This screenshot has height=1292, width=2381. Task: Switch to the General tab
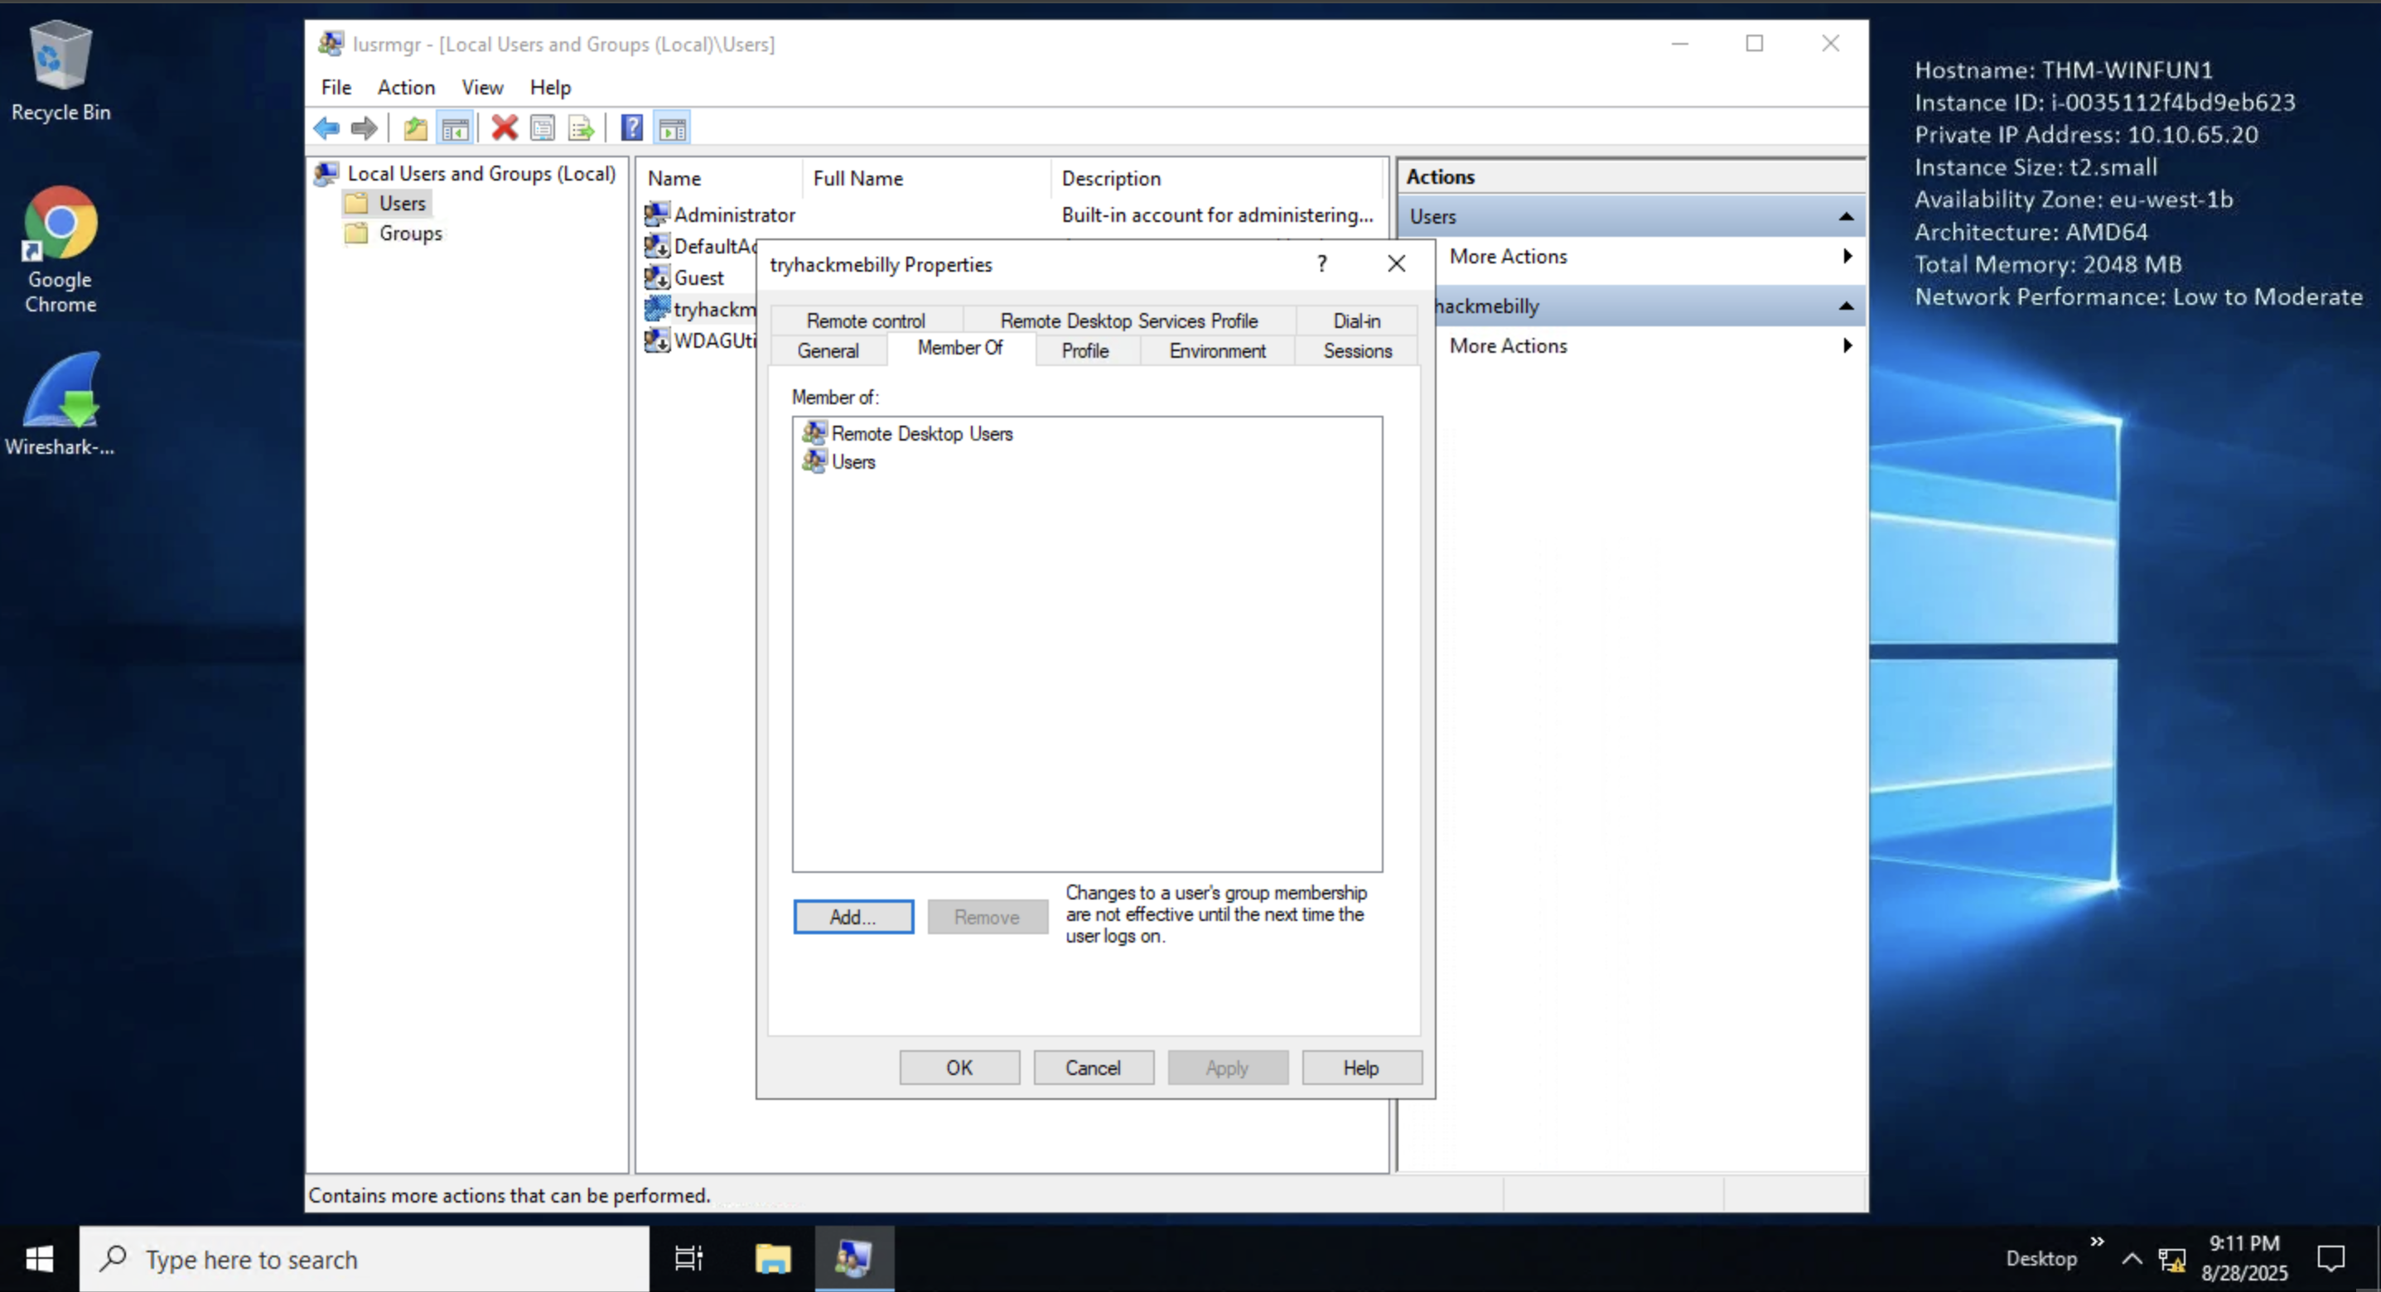click(x=828, y=351)
